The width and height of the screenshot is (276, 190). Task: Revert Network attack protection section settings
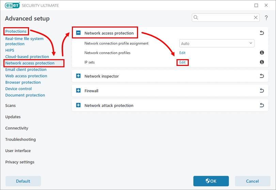coord(262,105)
